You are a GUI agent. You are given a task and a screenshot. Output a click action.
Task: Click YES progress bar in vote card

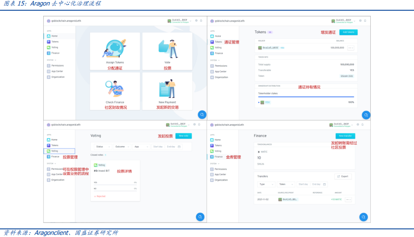point(115,184)
